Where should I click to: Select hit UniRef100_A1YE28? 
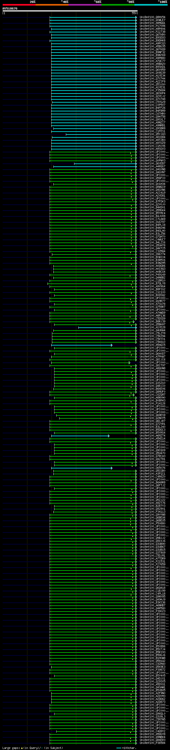[x=152, y=328]
